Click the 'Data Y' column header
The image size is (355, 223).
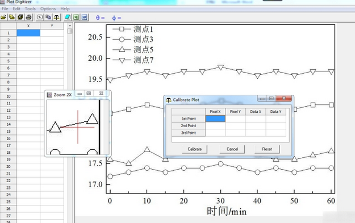276,111
